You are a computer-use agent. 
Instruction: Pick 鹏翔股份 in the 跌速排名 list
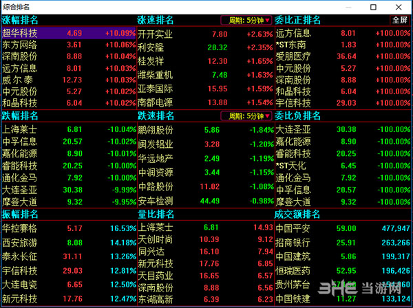(156, 129)
